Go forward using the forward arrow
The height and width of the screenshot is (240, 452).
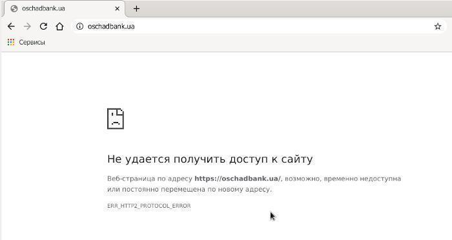[27, 26]
